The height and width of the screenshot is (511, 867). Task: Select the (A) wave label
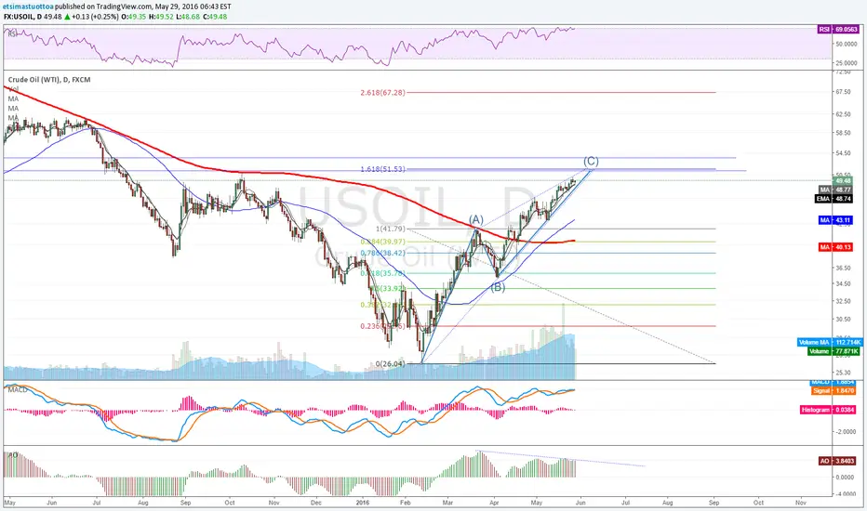(476, 219)
